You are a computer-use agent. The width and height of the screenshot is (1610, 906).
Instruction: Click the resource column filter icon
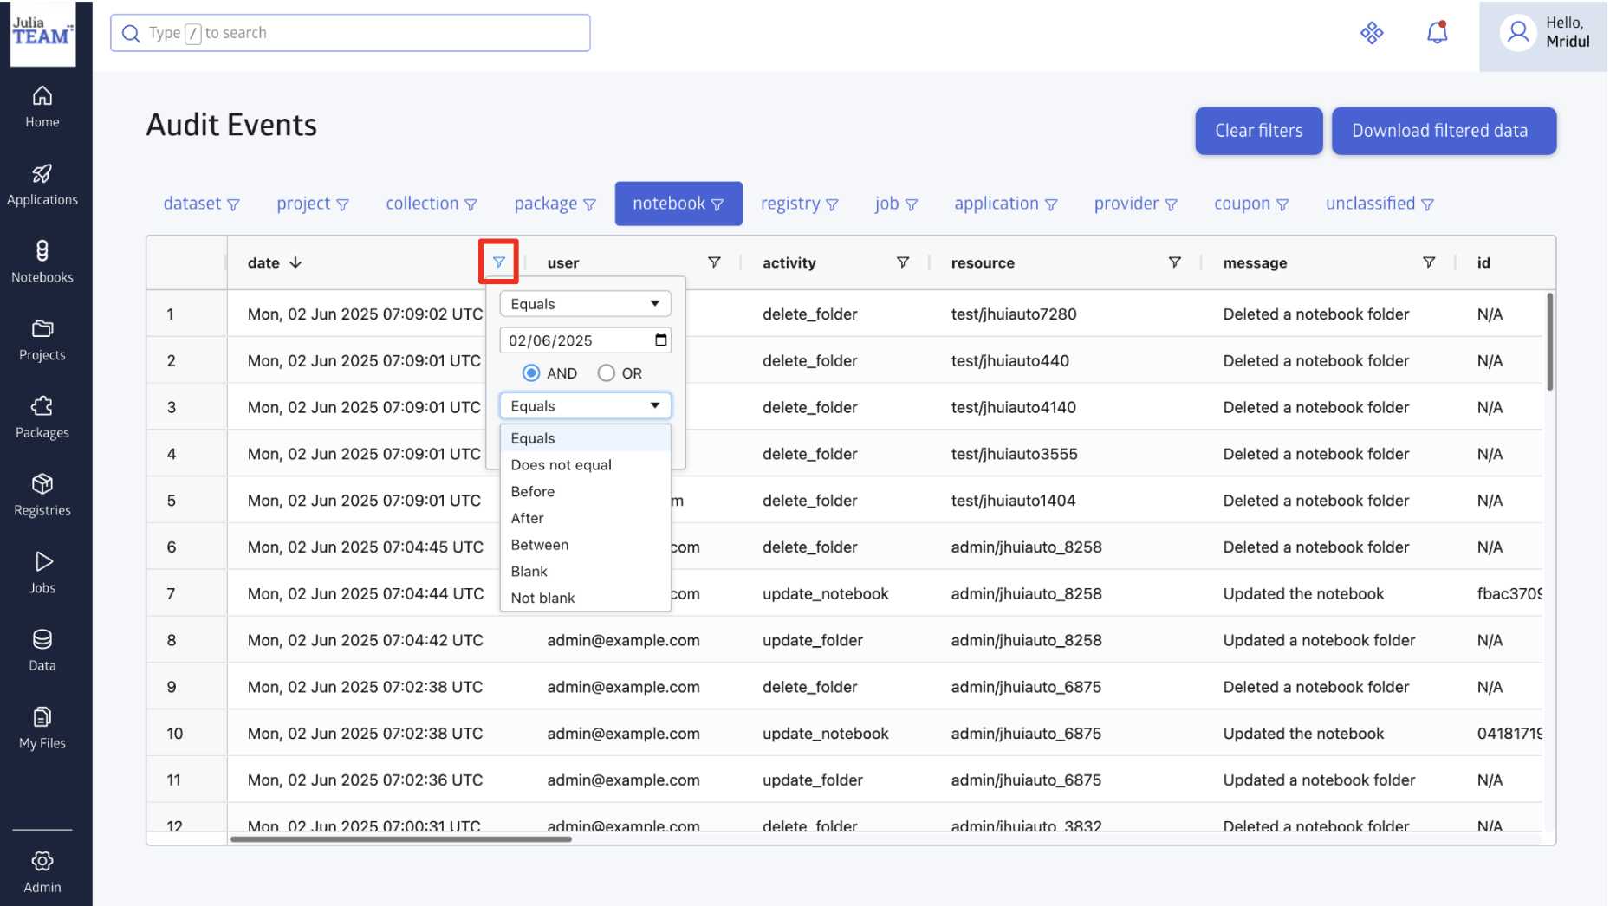(1174, 262)
